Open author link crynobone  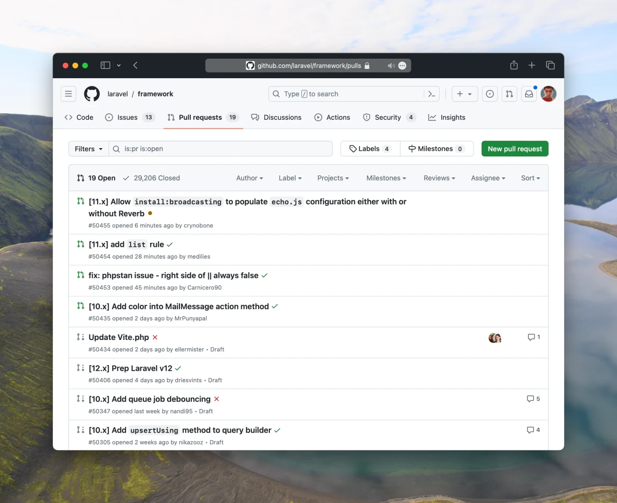[198, 226]
